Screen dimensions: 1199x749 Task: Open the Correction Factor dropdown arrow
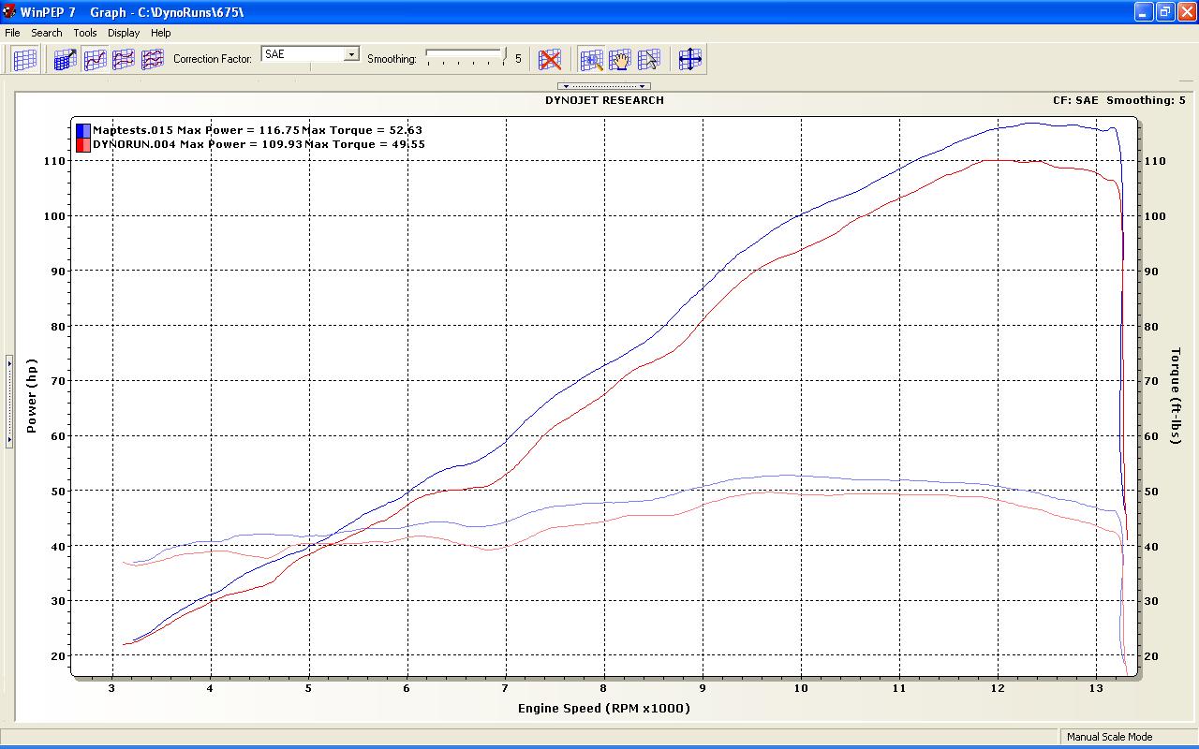pos(351,54)
